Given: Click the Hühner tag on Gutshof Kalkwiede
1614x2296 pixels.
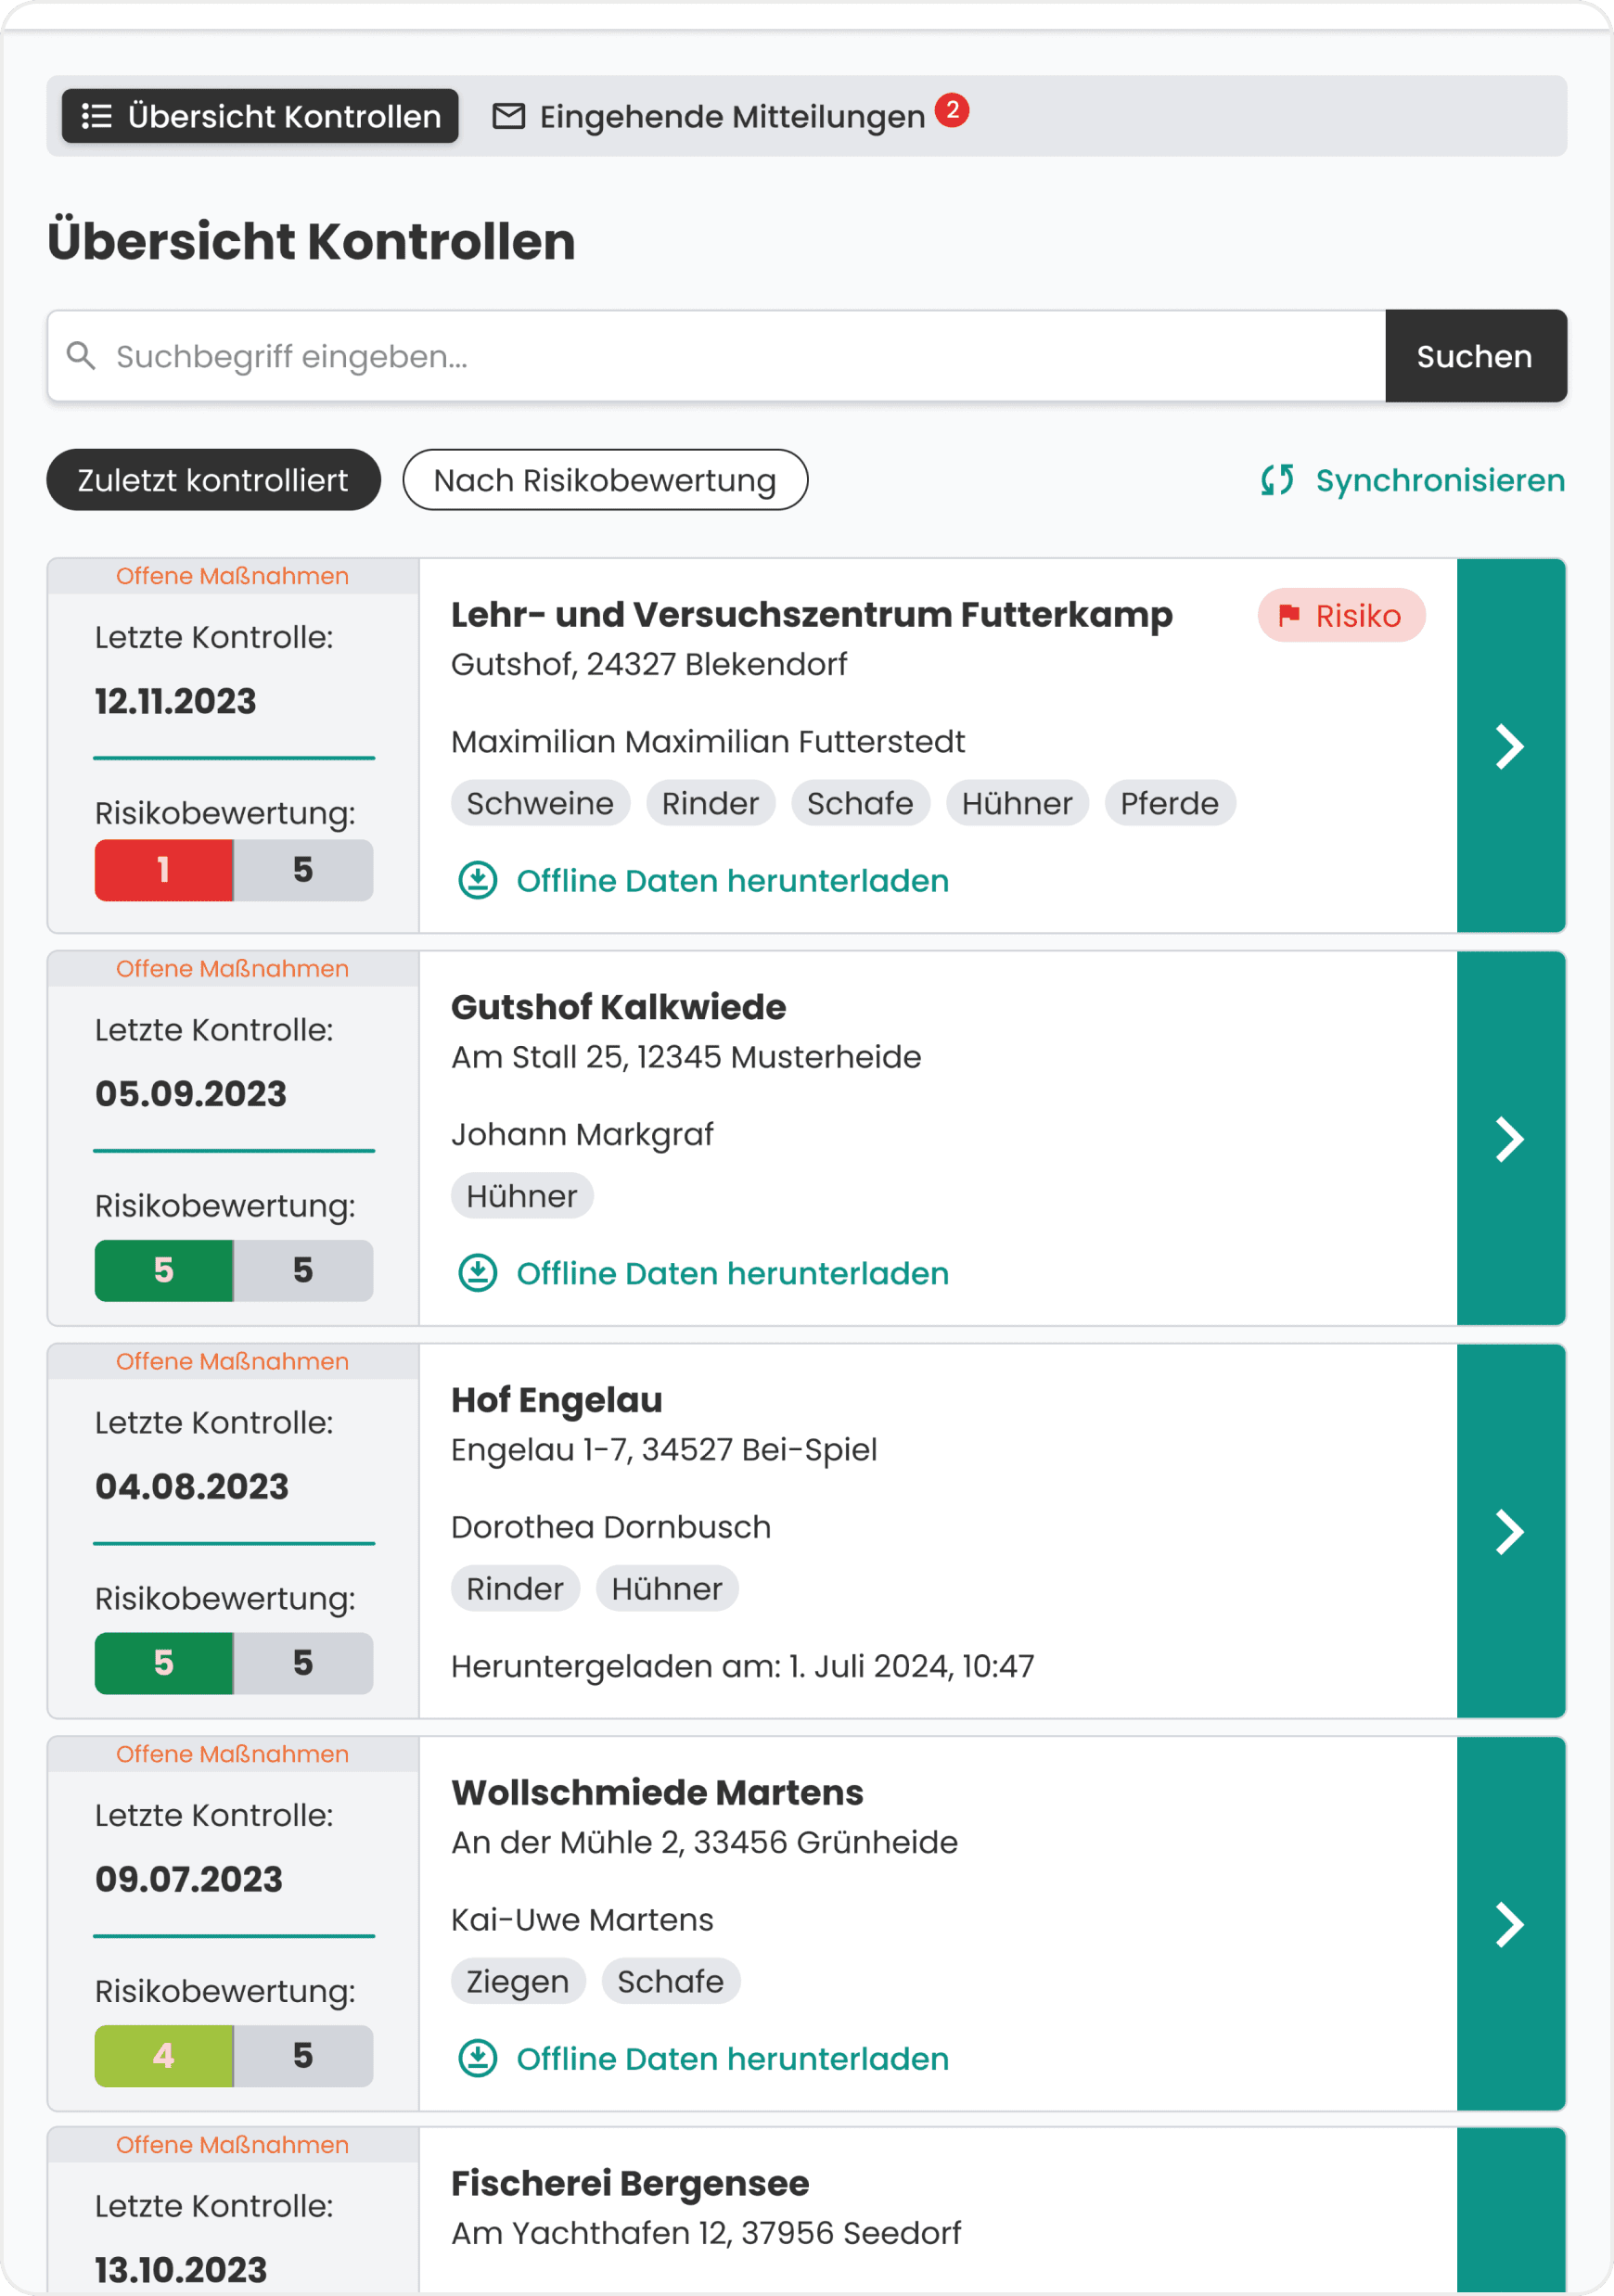Looking at the screenshot, I should [x=522, y=1196].
